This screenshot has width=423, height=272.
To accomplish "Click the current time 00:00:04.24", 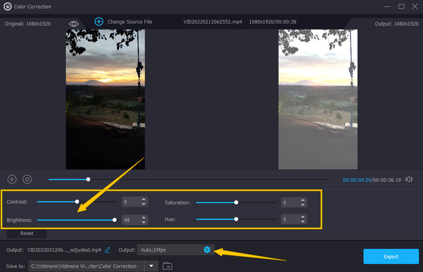I will (356, 180).
